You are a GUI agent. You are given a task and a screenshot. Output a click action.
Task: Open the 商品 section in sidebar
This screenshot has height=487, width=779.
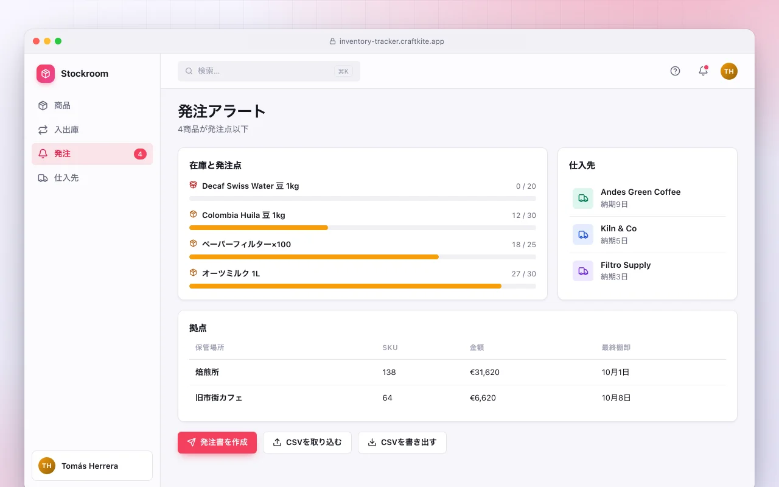click(x=92, y=106)
